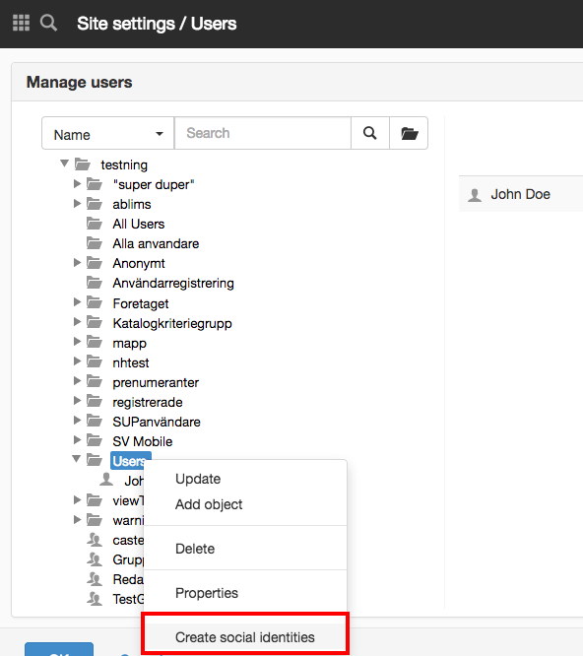The height and width of the screenshot is (656, 583).
Task: Click the folder icon next to Foretaget
Action: (95, 302)
